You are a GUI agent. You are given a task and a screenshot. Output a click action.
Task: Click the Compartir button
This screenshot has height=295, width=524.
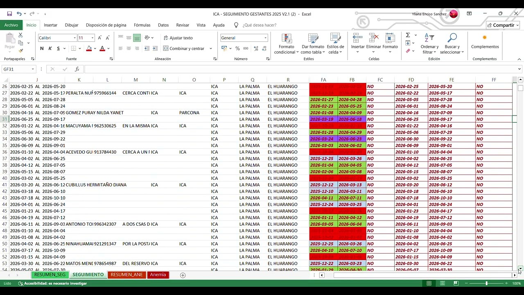503,25
